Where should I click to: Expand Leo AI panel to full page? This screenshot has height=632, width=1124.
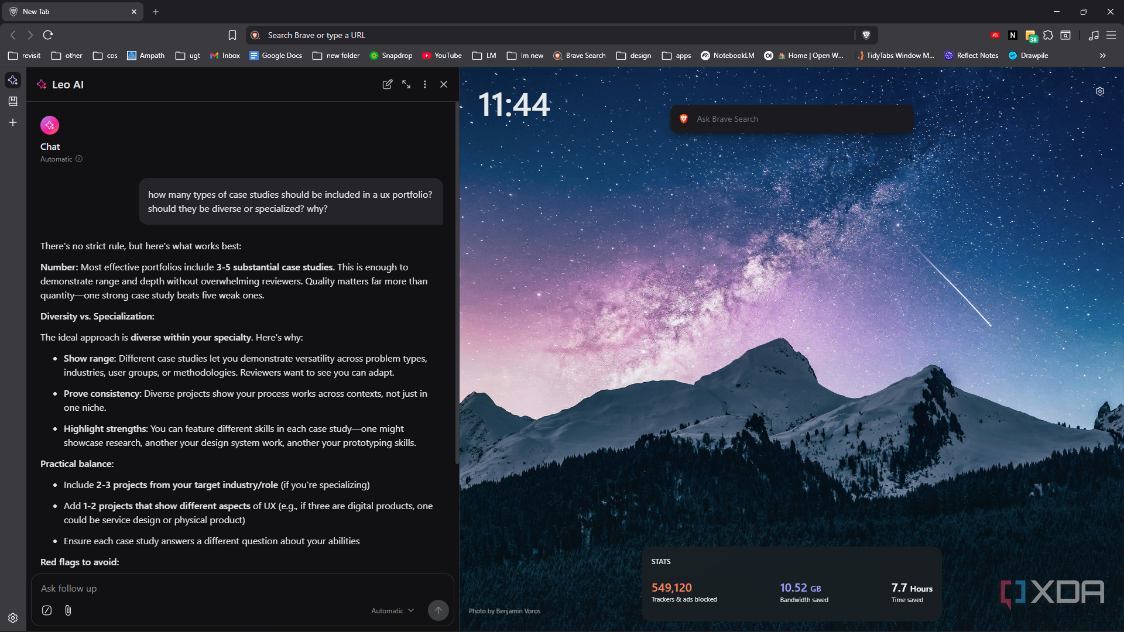pos(406,84)
